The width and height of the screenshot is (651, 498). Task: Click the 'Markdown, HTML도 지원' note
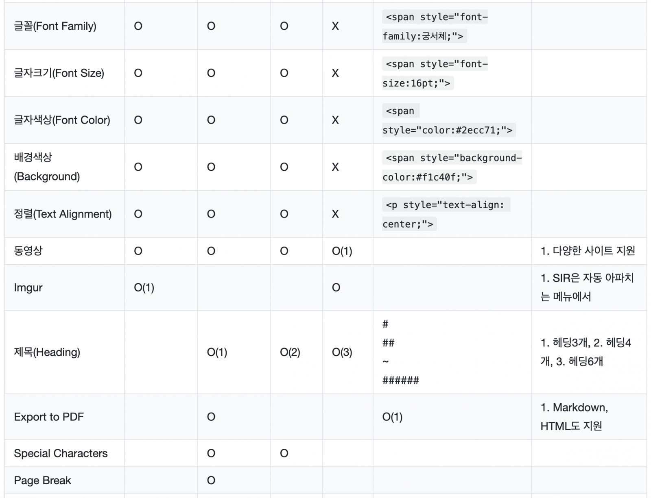click(x=574, y=417)
